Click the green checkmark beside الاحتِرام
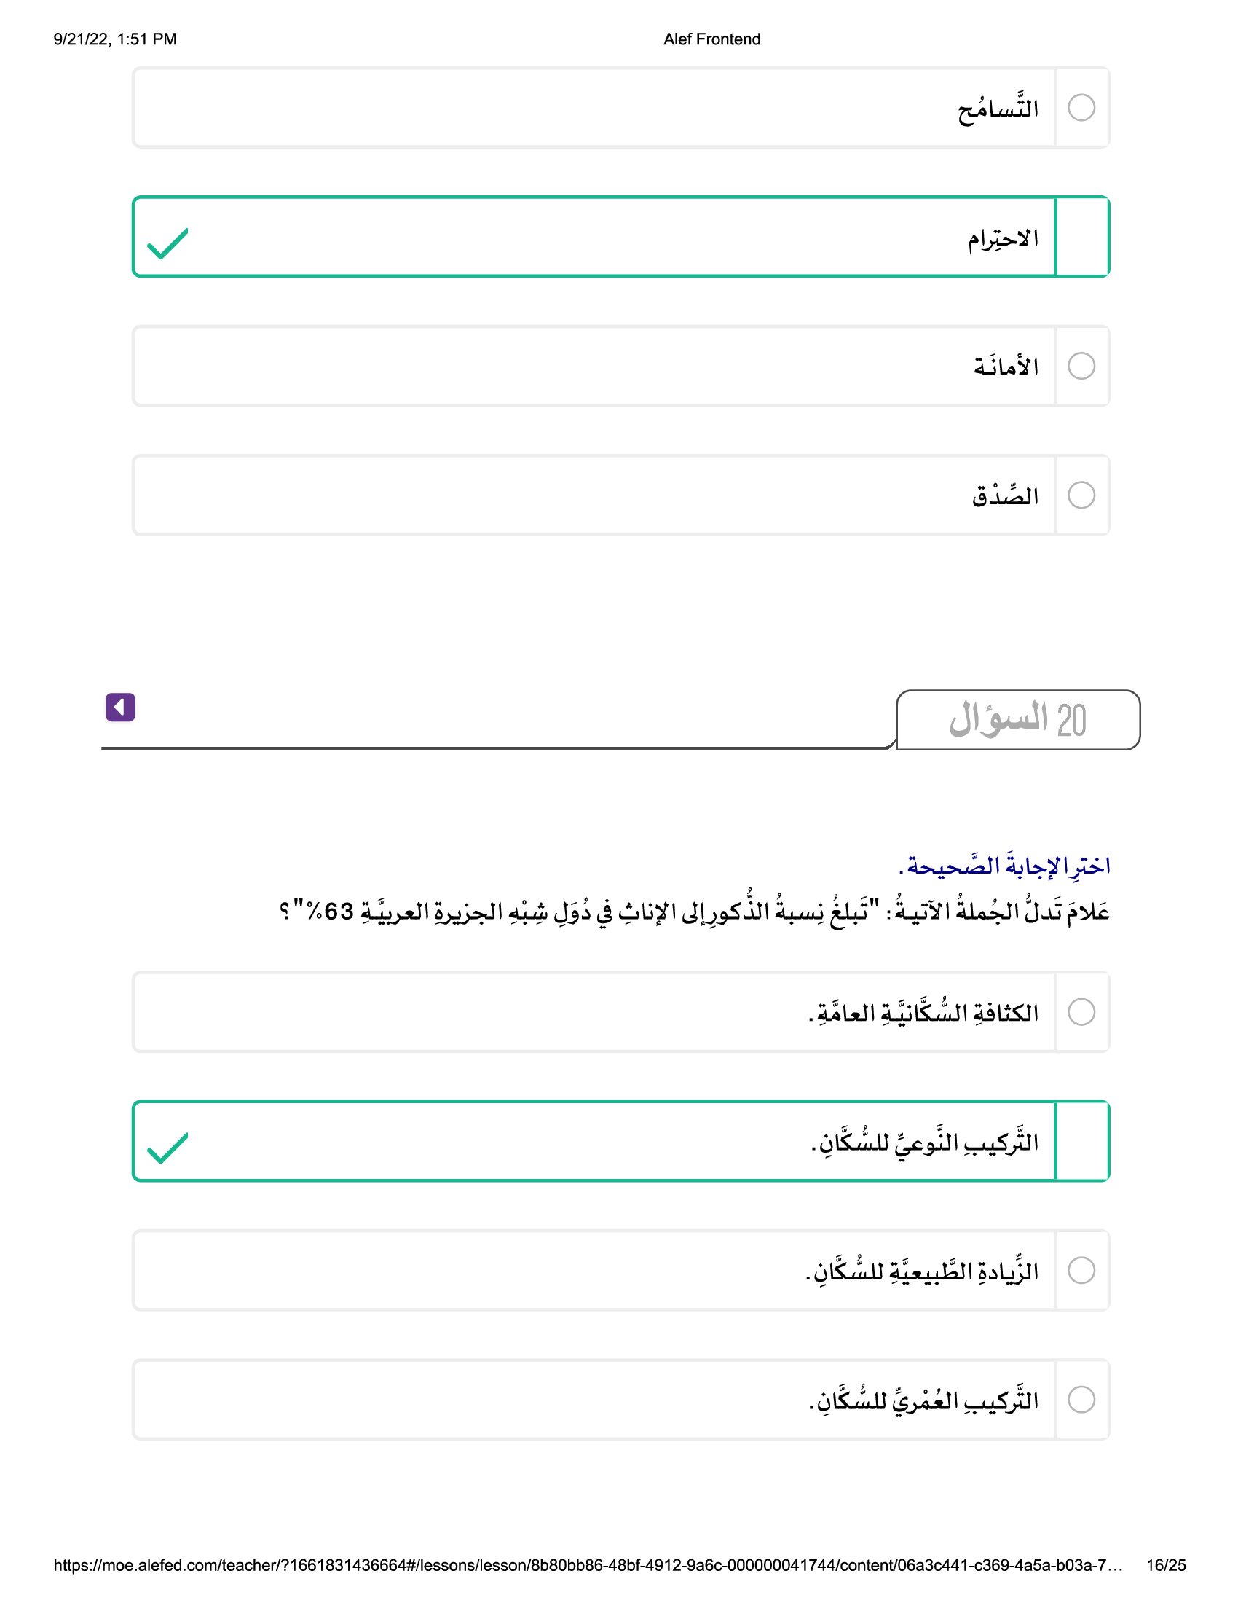1238x1603 pixels. coord(168,243)
